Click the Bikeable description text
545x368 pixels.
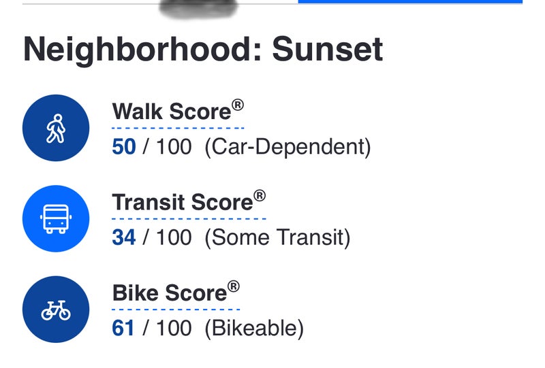254,329
